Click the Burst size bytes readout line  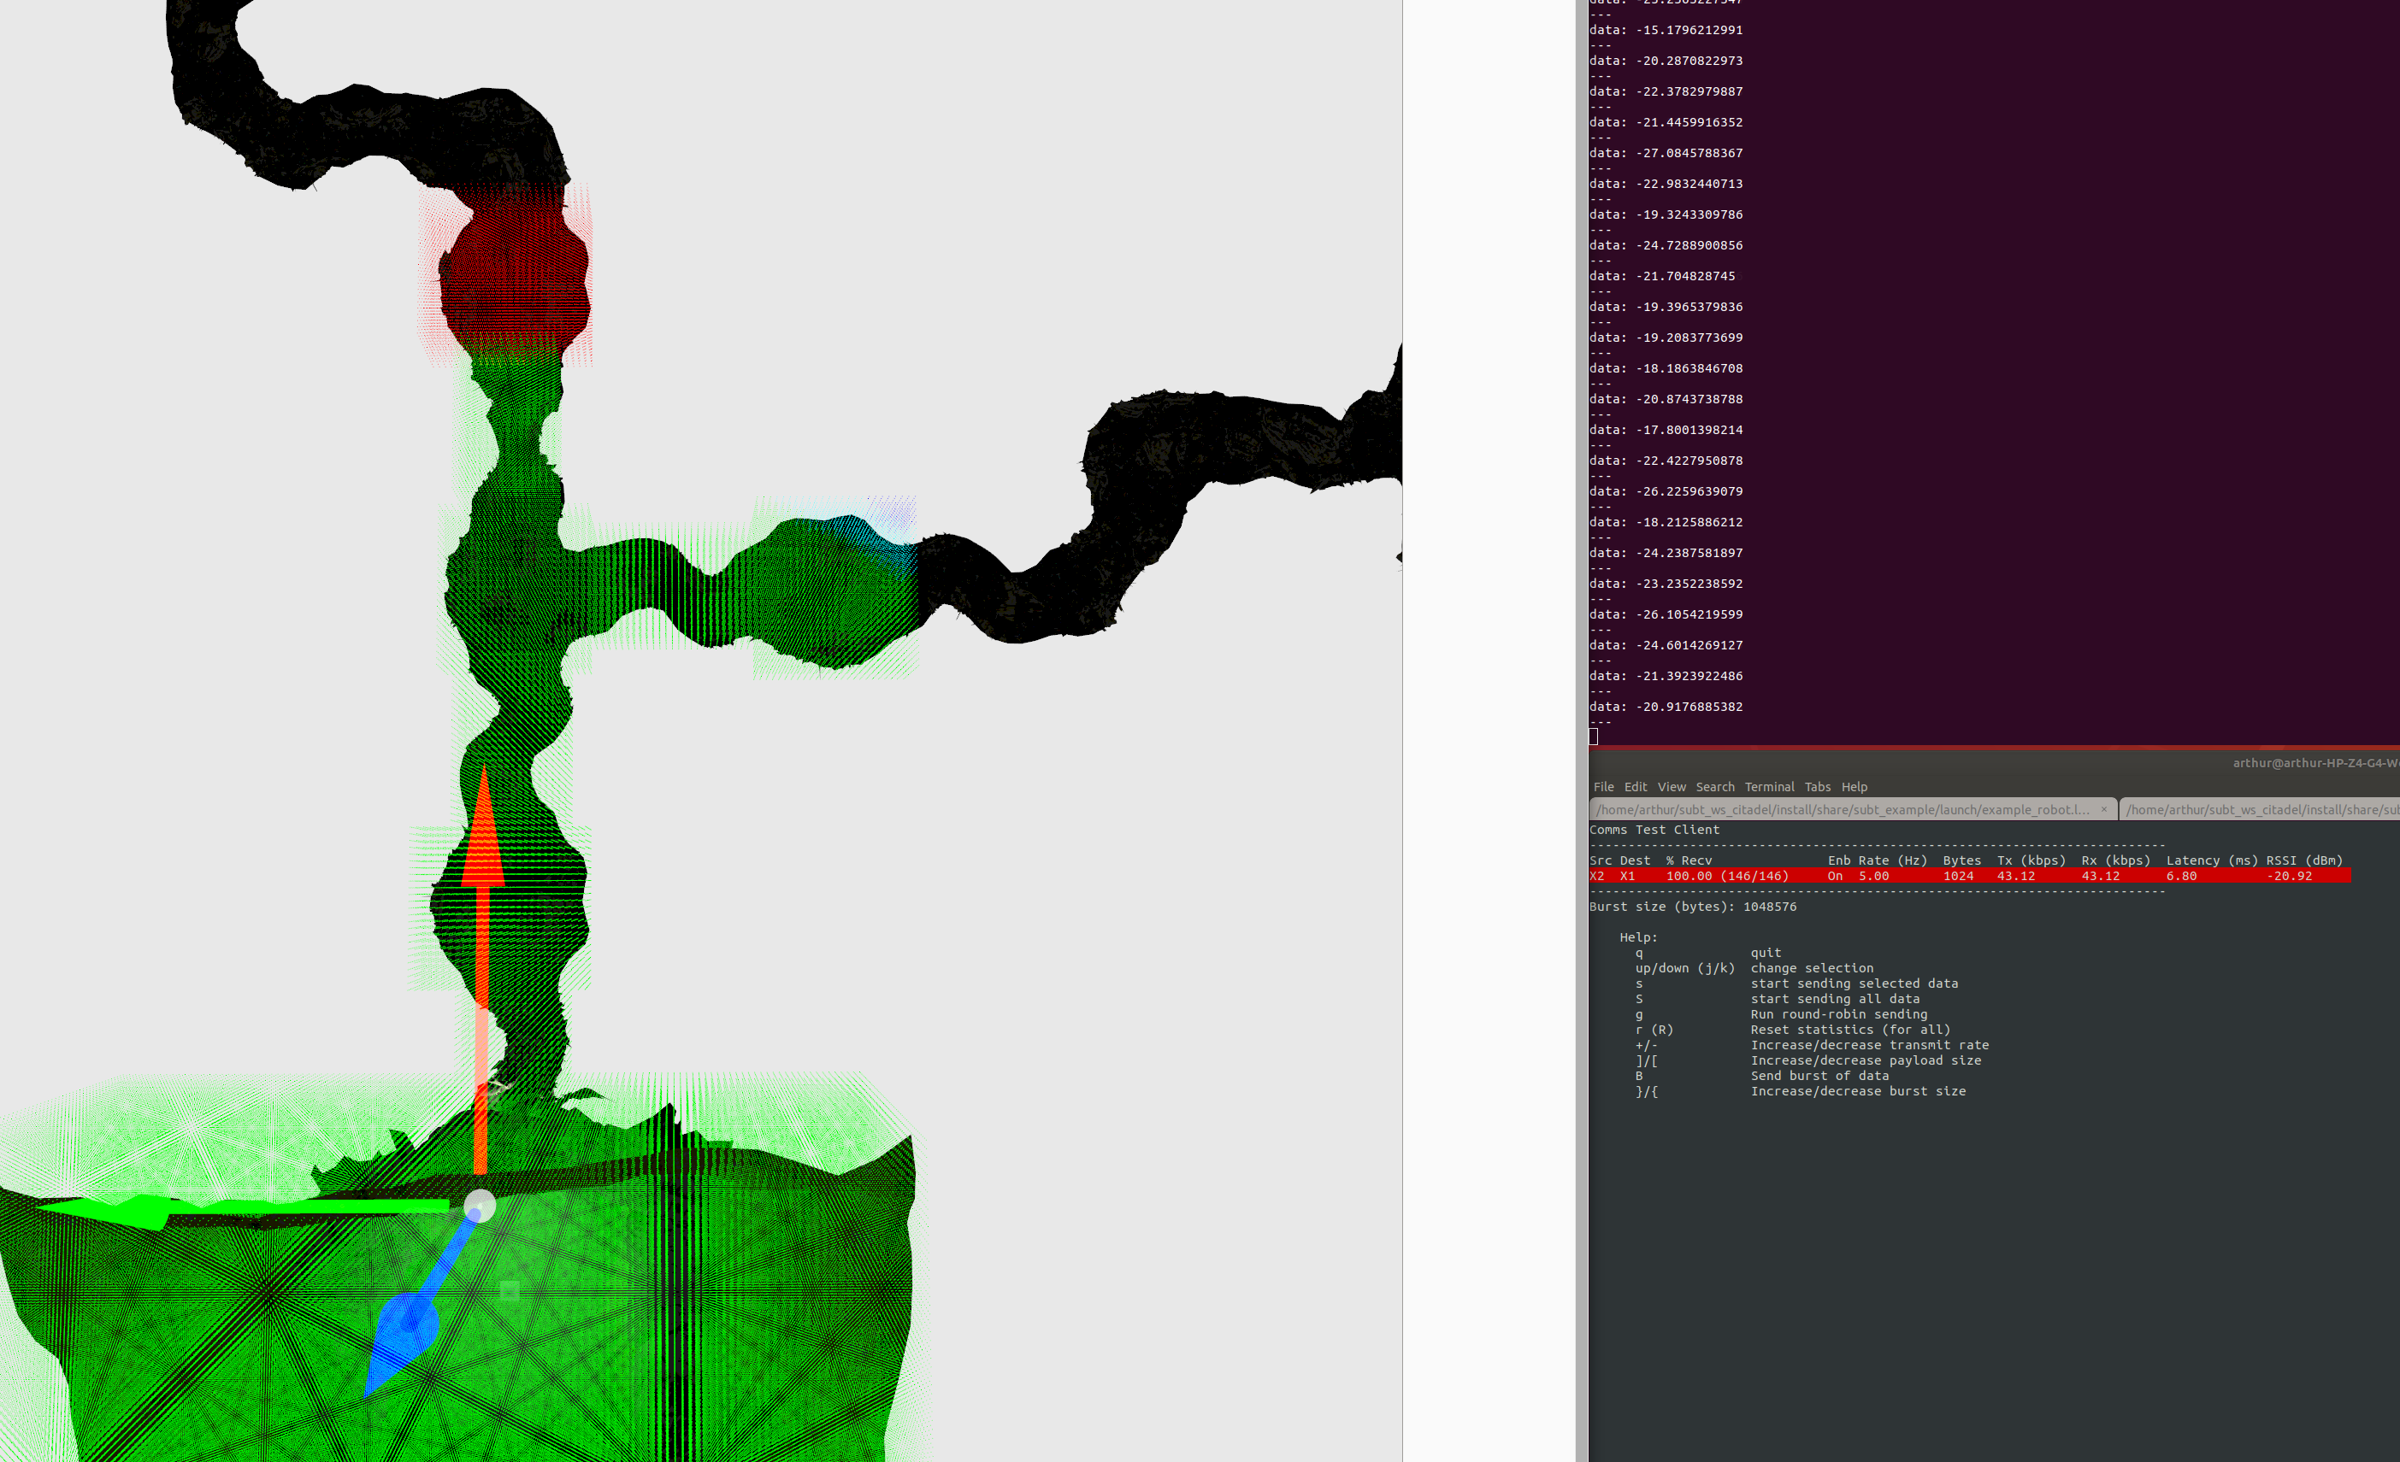(x=1695, y=907)
